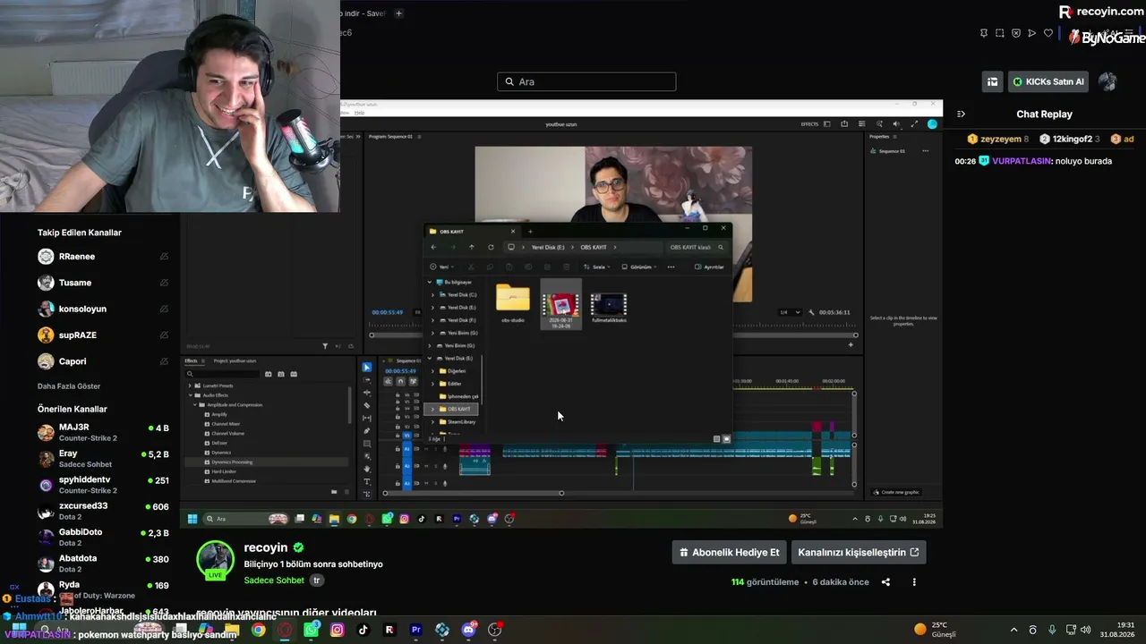The height and width of the screenshot is (644, 1146).
Task: Toggle the thumbnail view in explorer status bar
Action: 726,439
